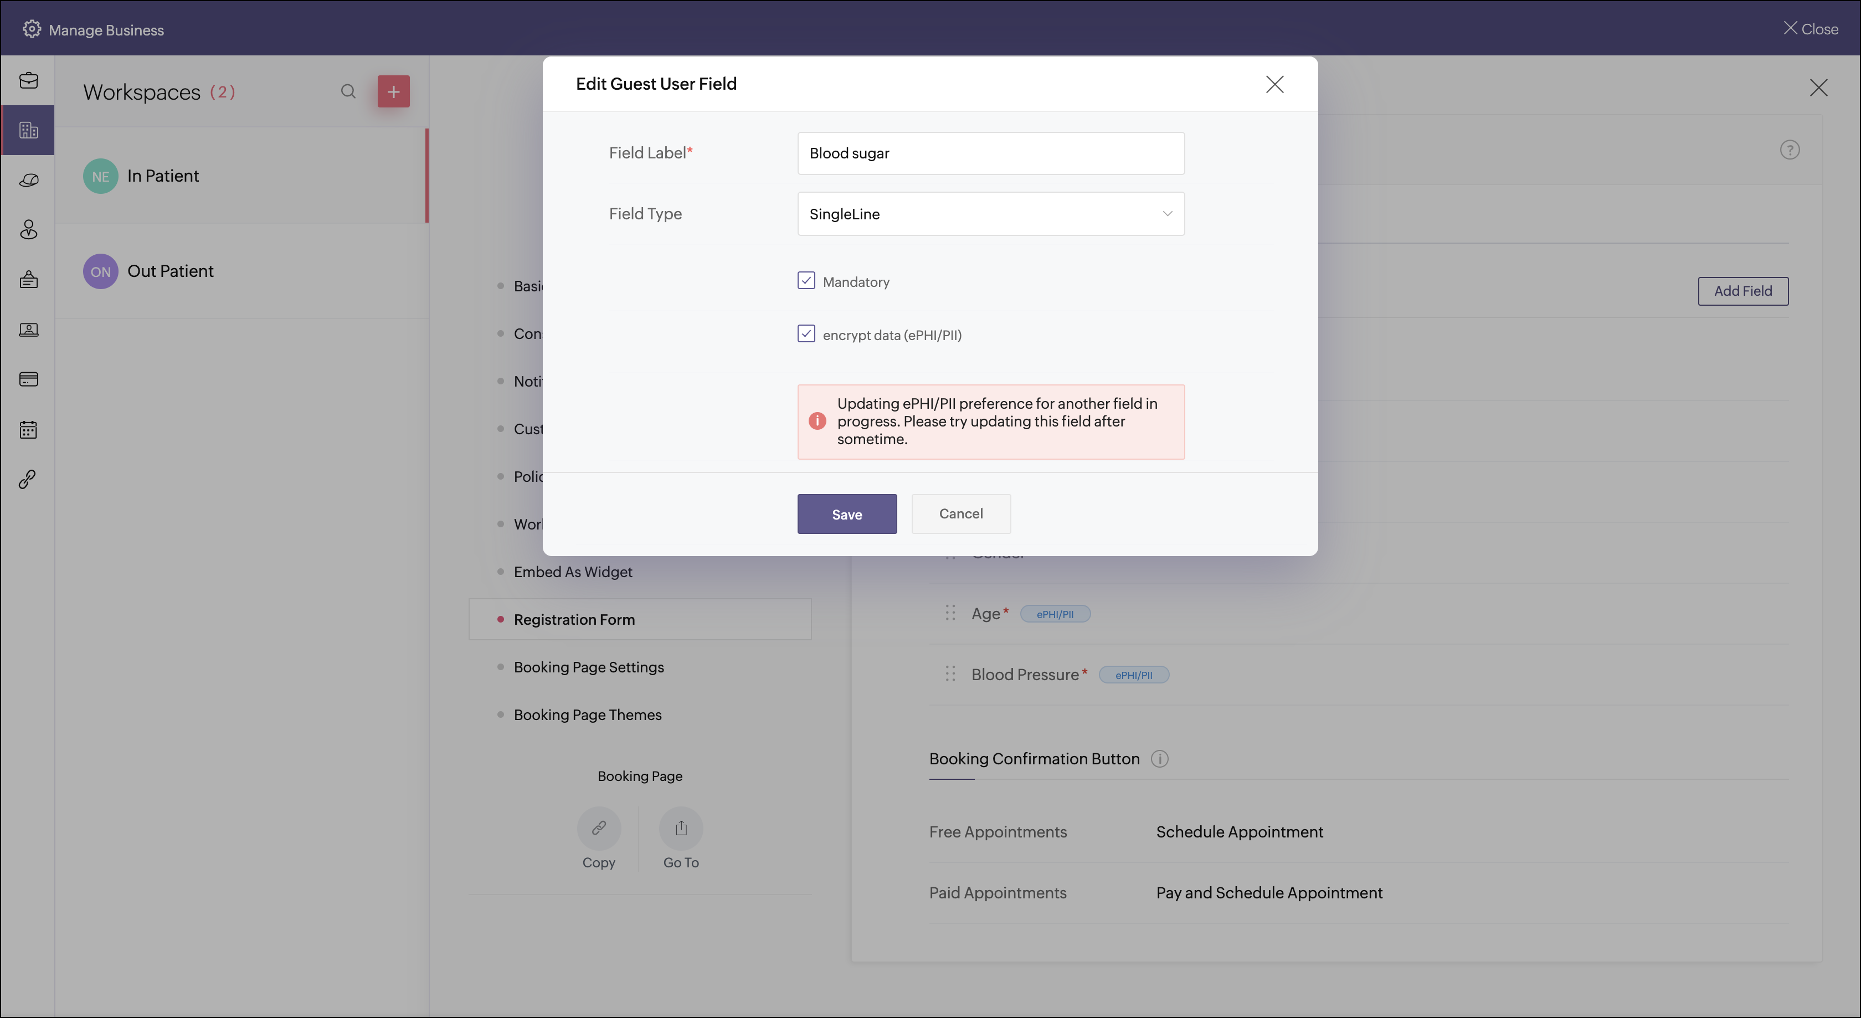This screenshot has width=1861, height=1018.
Task: Click the link chain icon in sidebar
Action: tap(28, 479)
